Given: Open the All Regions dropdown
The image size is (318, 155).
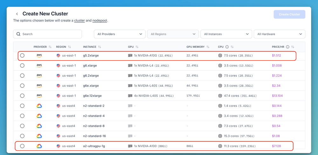Looking at the screenshot, I should pos(173,34).
